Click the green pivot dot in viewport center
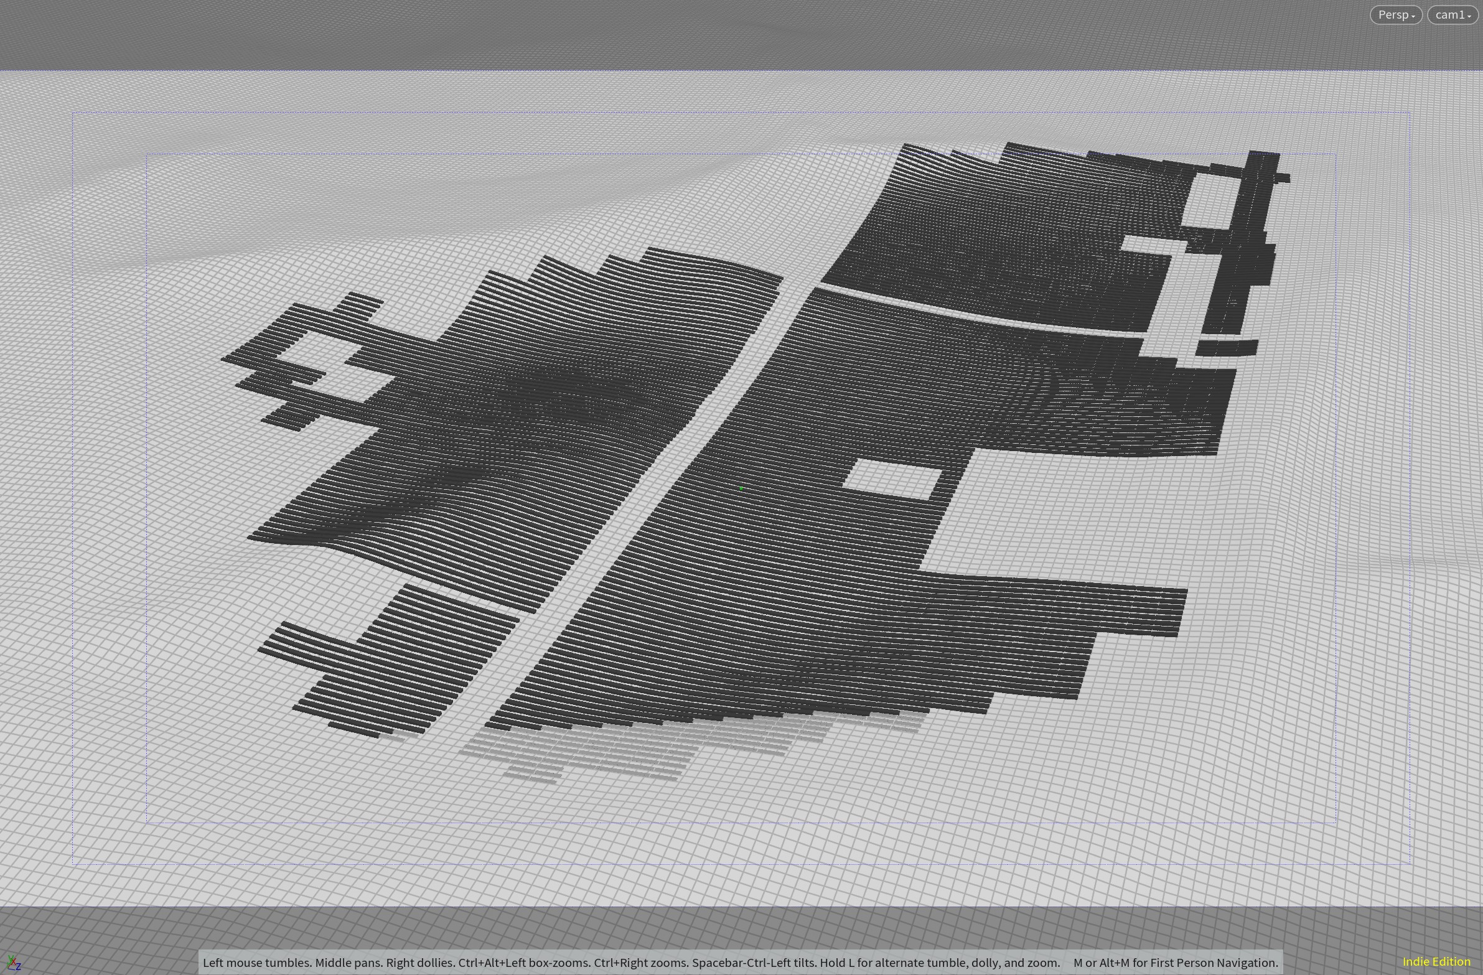This screenshot has width=1483, height=975. point(741,489)
